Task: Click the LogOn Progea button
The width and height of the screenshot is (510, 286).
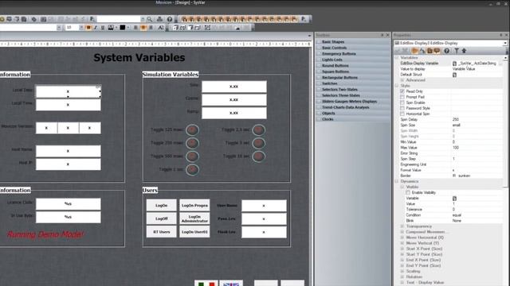Action: 194,205
